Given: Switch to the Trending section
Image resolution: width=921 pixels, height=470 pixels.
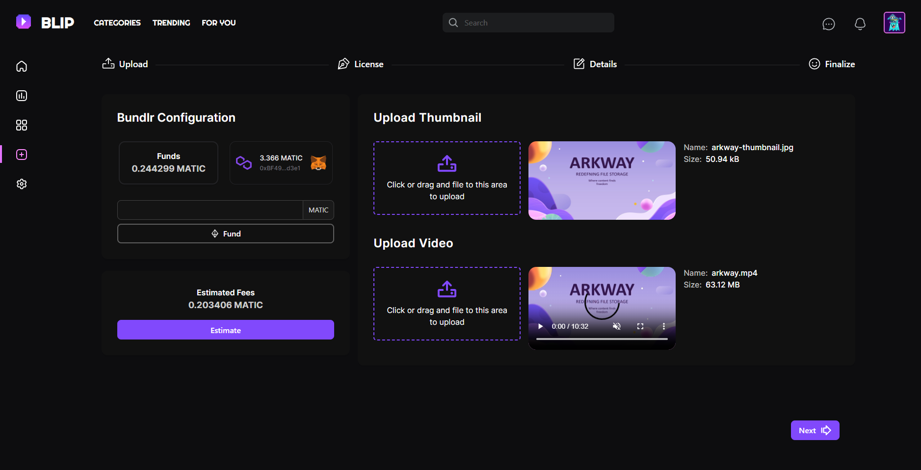Looking at the screenshot, I should pyautogui.click(x=171, y=23).
